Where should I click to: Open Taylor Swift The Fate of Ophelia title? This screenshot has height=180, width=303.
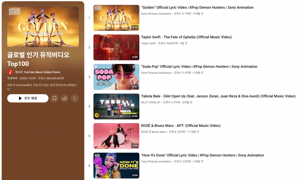186,37
